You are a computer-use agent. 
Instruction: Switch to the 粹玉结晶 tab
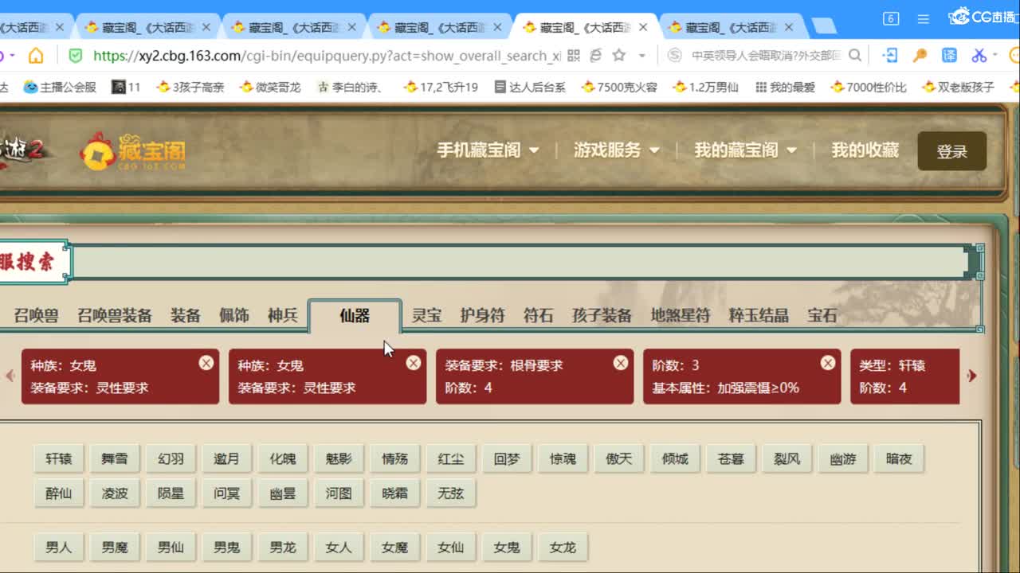click(x=758, y=315)
